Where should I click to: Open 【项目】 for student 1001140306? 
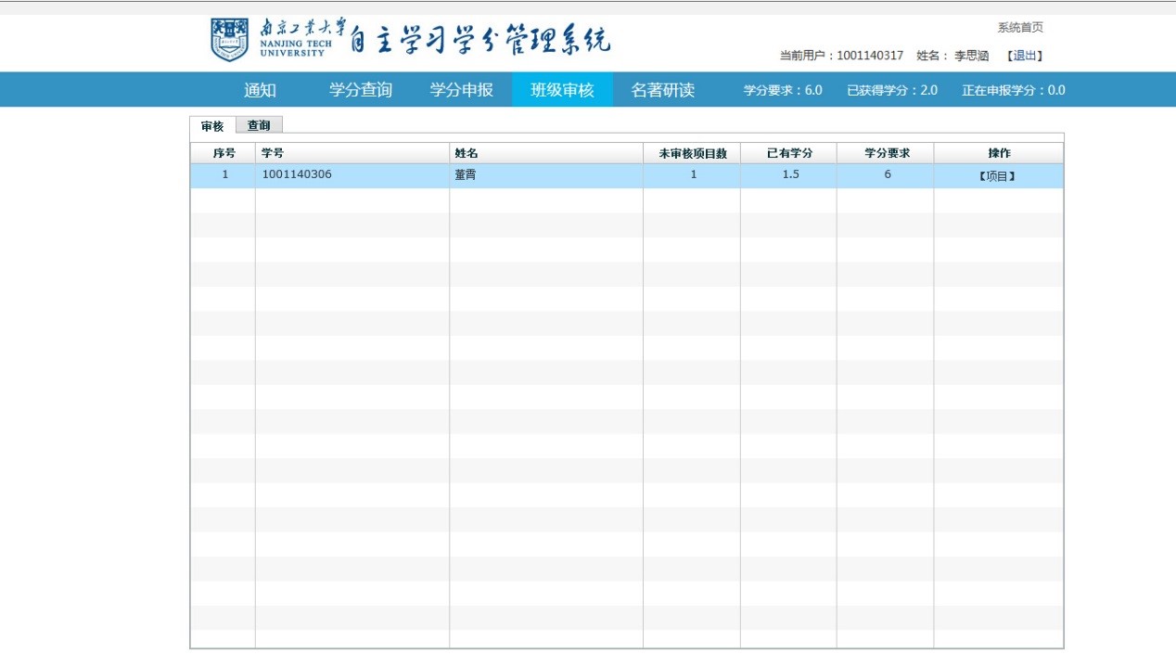(998, 176)
